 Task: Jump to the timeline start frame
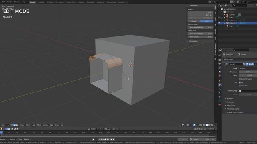[100, 140]
